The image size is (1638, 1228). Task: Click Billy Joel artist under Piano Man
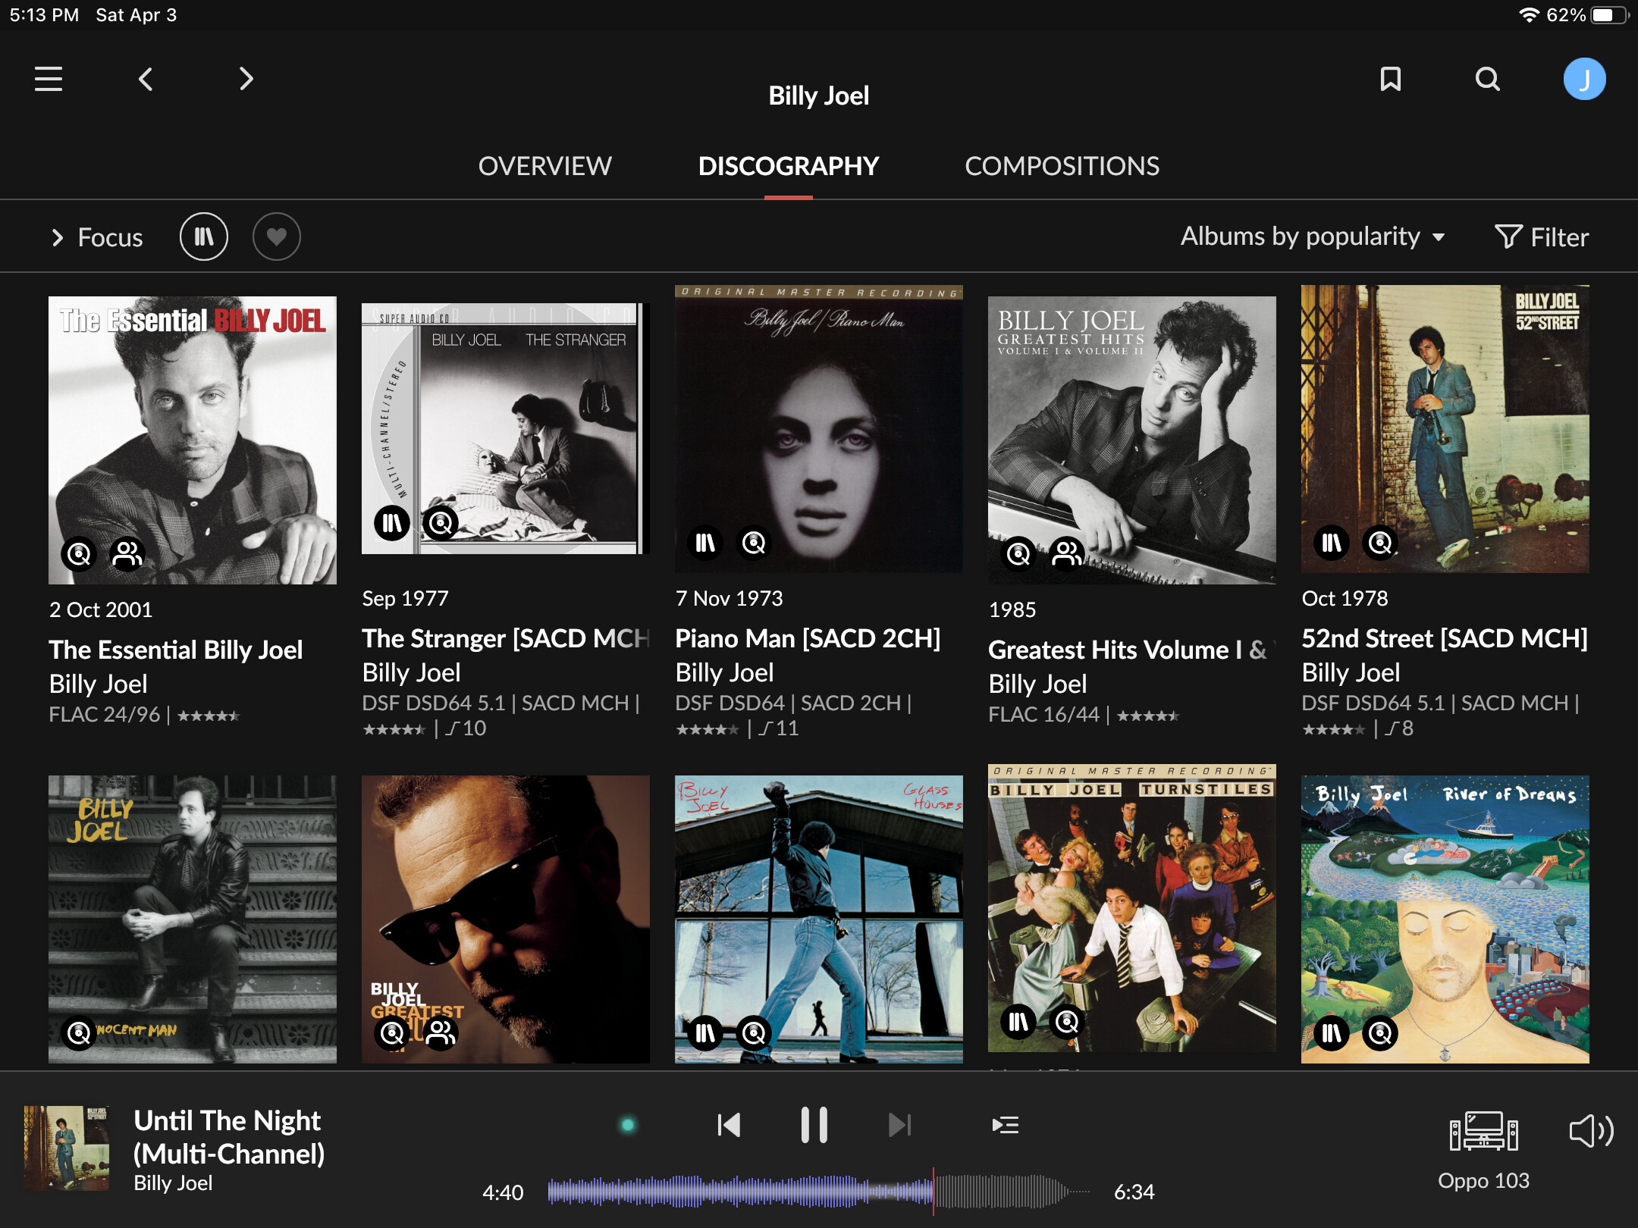(x=724, y=672)
